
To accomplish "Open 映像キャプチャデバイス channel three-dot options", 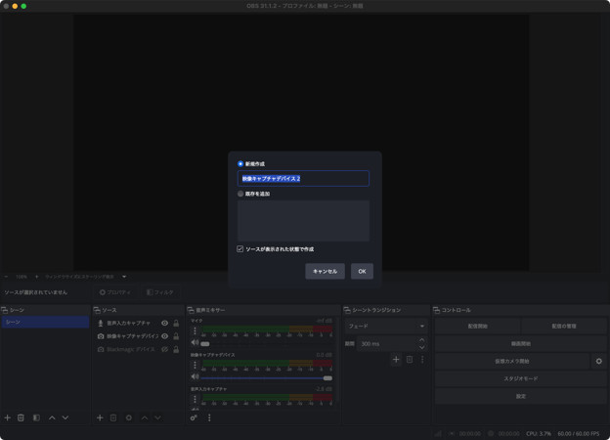I will click(x=195, y=365).
